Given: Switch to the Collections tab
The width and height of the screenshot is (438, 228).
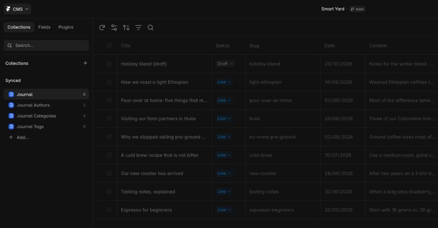Looking at the screenshot, I should [19, 27].
